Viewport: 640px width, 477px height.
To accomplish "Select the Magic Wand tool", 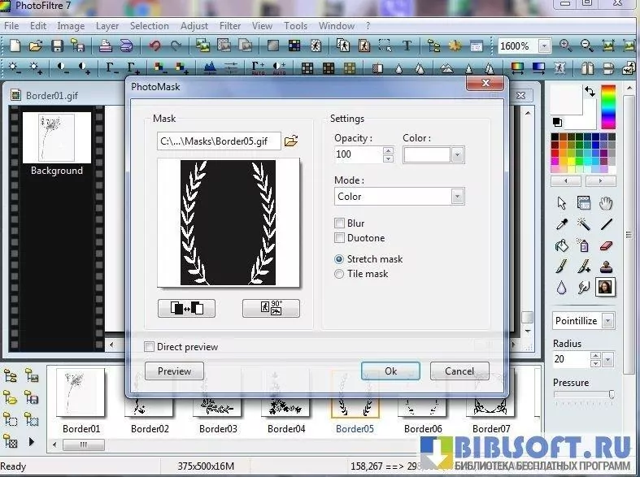I will [583, 224].
